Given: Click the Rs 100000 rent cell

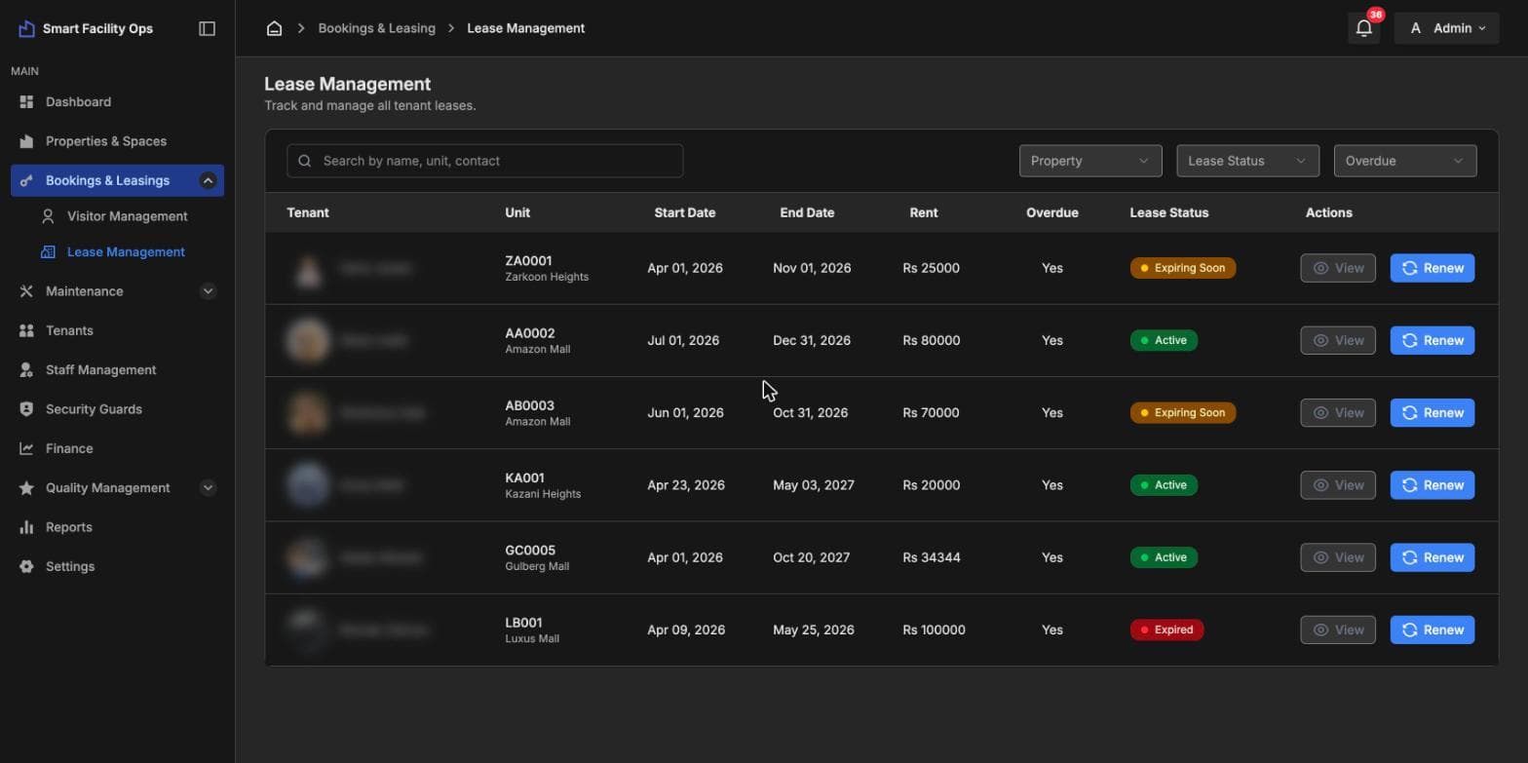Looking at the screenshot, I should [934, 629].
